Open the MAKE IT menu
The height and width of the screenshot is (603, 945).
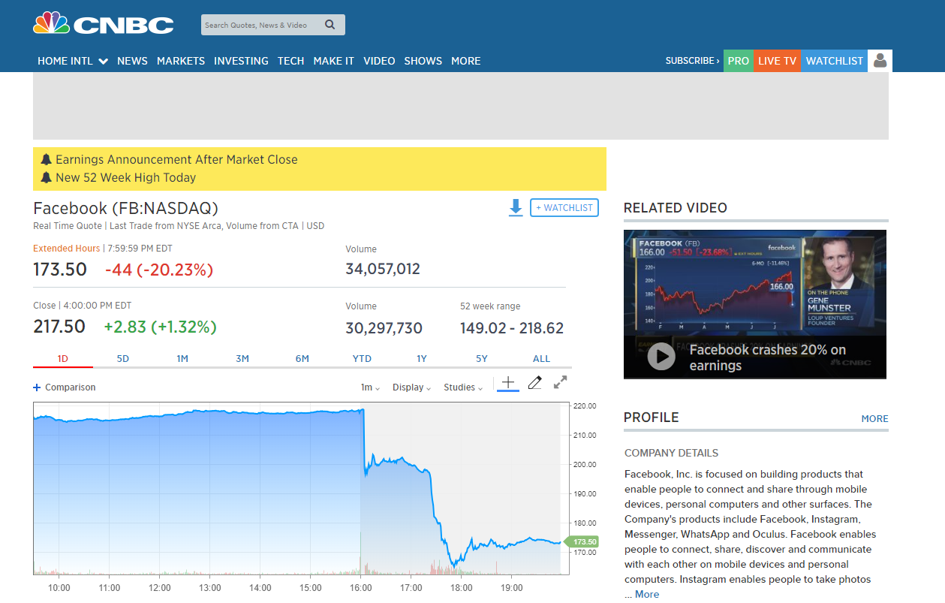pos(333,61)
